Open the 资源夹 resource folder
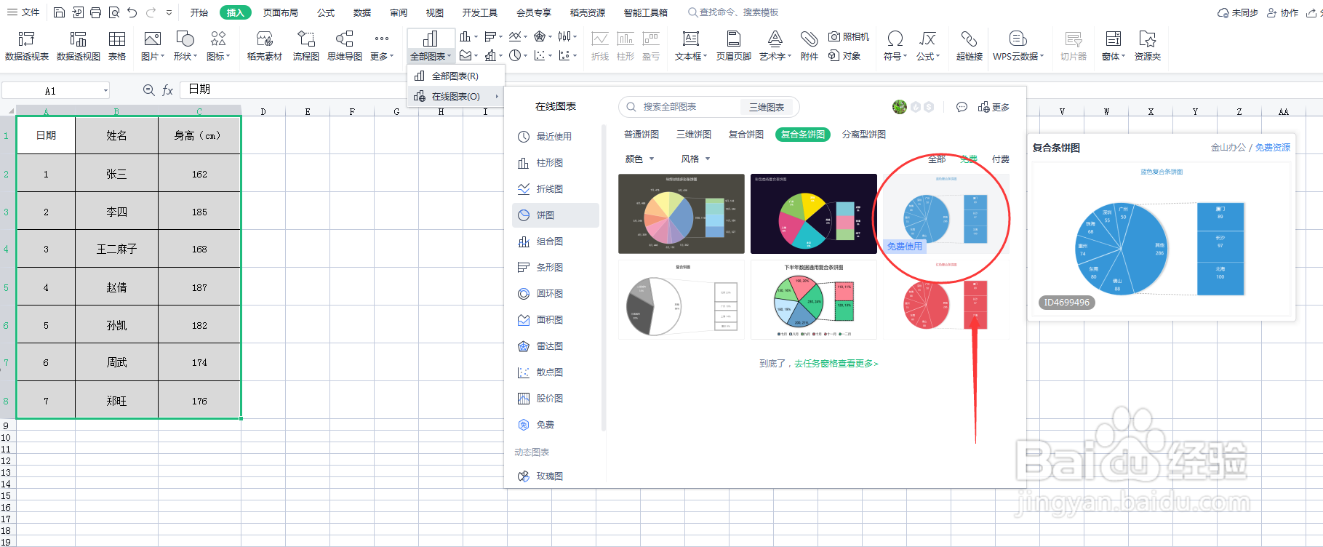The image size is (1323, 547). click(1148, 46)
